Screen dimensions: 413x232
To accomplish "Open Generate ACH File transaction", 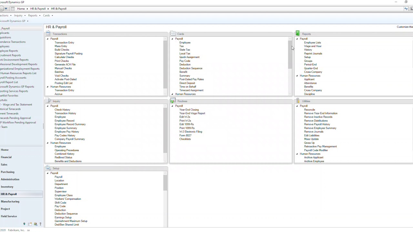I will [x=65, y=65].
